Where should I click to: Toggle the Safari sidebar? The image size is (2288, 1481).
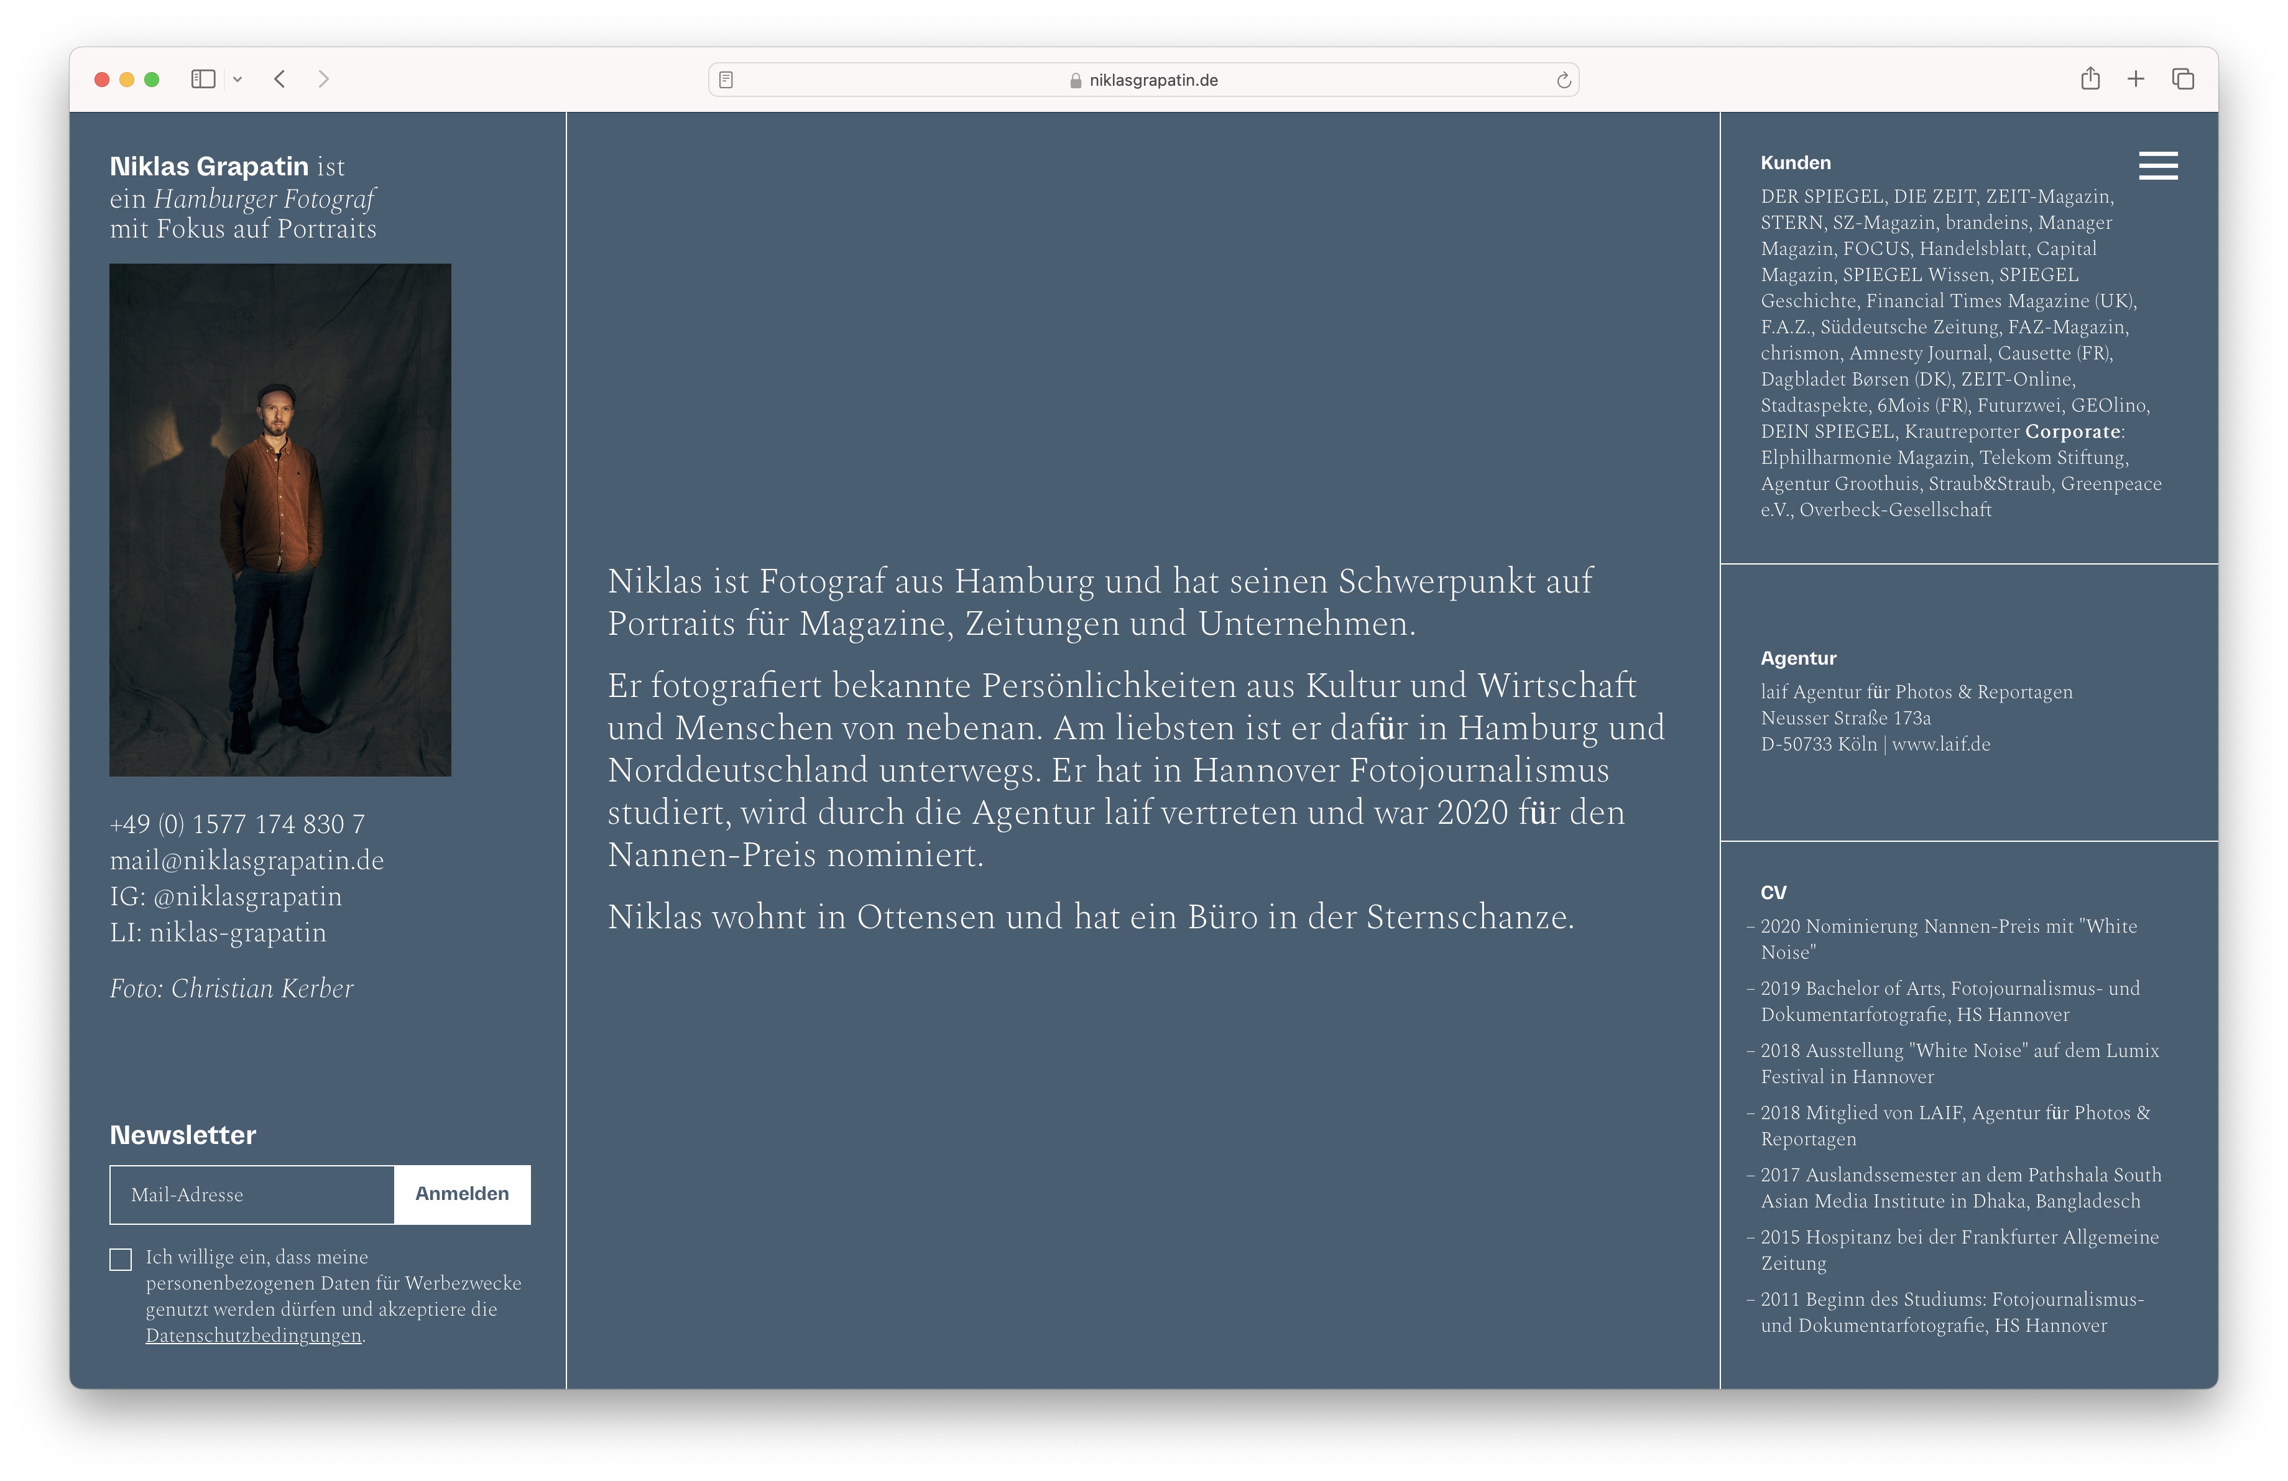point(203,79)
